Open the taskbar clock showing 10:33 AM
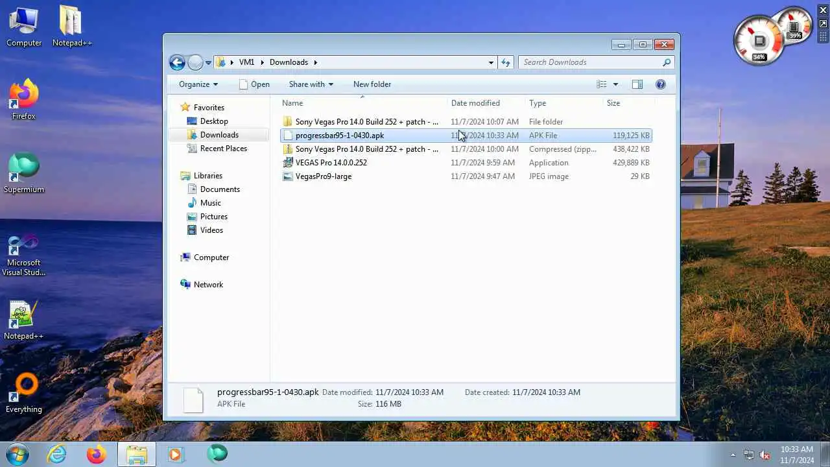This screenshot has width=830, height=467. (797, 454)
